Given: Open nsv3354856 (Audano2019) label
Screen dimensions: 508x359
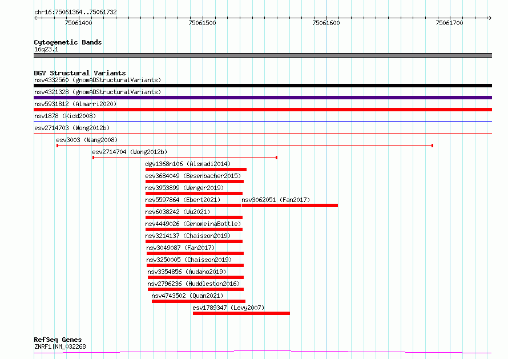Looking at the screenshot, I should [187, 272].
